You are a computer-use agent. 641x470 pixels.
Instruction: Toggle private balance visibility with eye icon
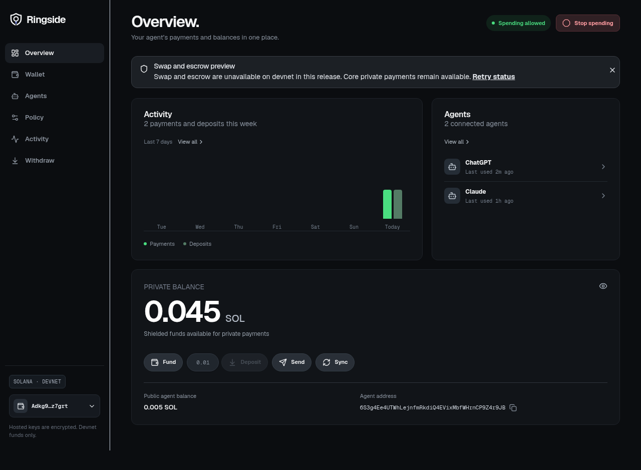point(603,286)
